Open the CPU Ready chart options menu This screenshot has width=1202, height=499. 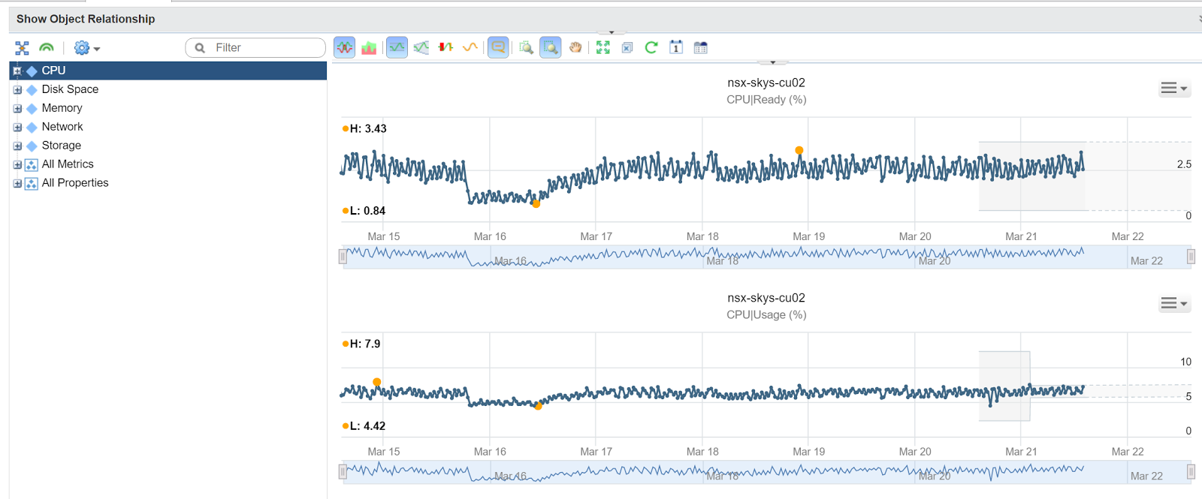pos(1173,89)
